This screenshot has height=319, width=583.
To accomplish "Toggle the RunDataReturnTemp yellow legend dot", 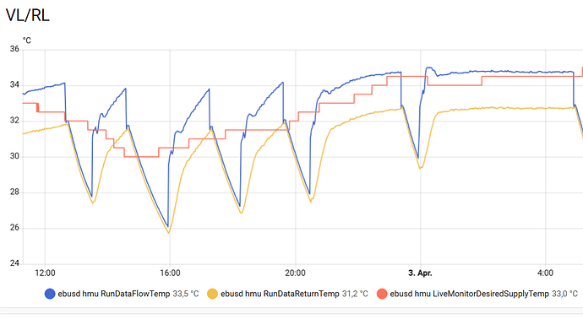I will (212, 295).
